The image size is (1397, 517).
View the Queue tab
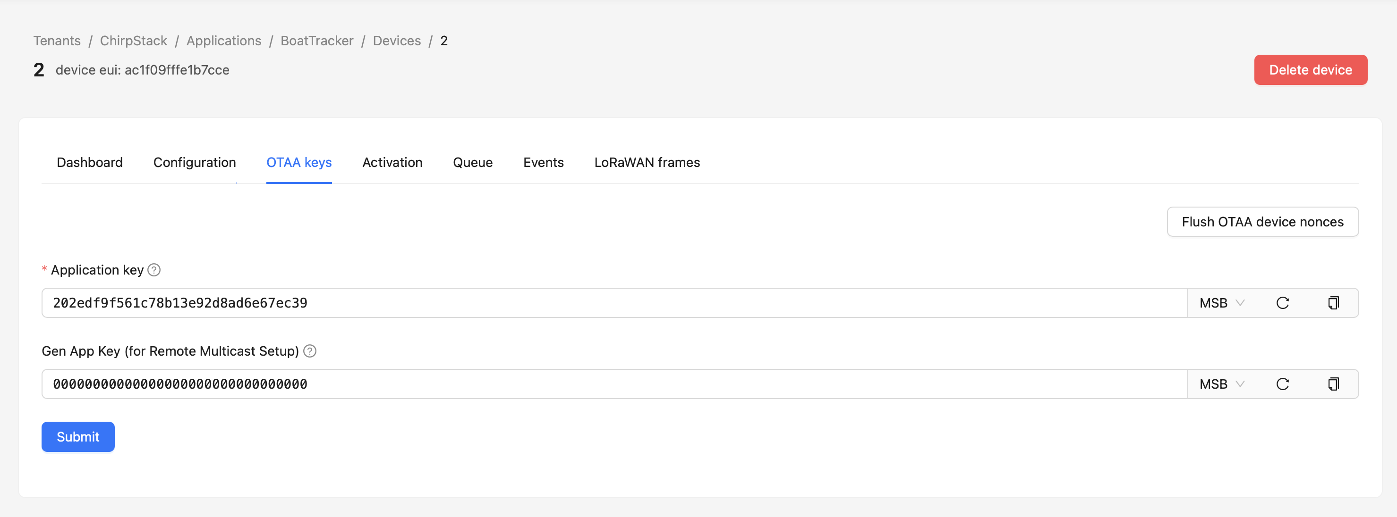(x=472, y=163)
